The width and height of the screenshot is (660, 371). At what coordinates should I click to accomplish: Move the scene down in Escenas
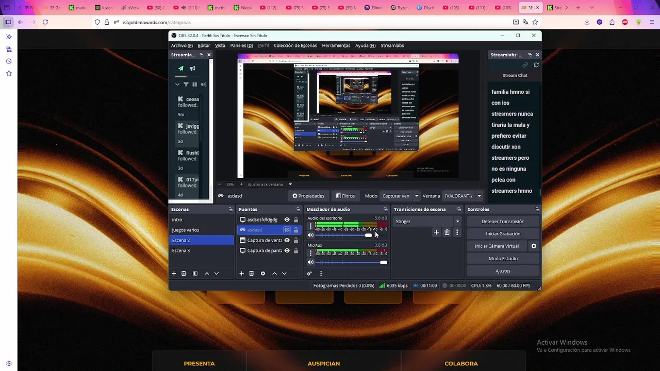click(217, 274)
